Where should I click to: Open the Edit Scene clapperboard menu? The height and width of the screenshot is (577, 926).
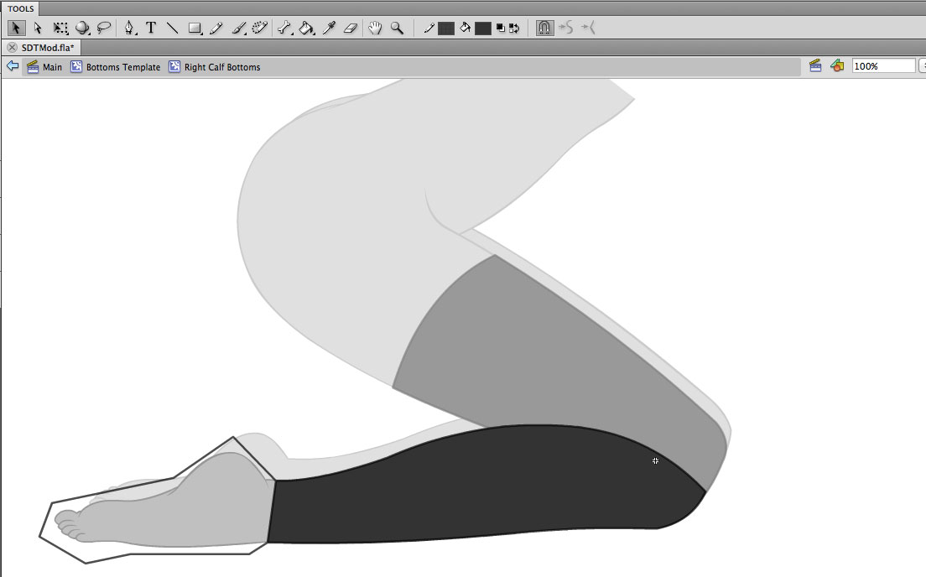point(814,65)
